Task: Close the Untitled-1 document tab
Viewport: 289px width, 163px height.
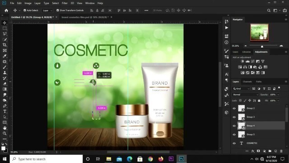Action: 56,17
